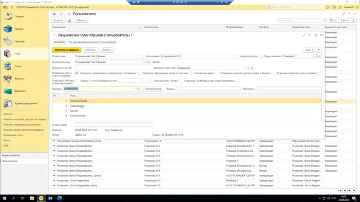Expand the Должность для чека dropdown

coord(248,68)
